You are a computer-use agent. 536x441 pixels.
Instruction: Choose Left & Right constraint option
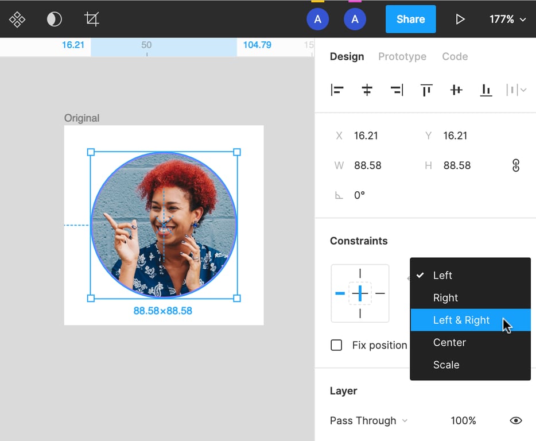point(461,320)
